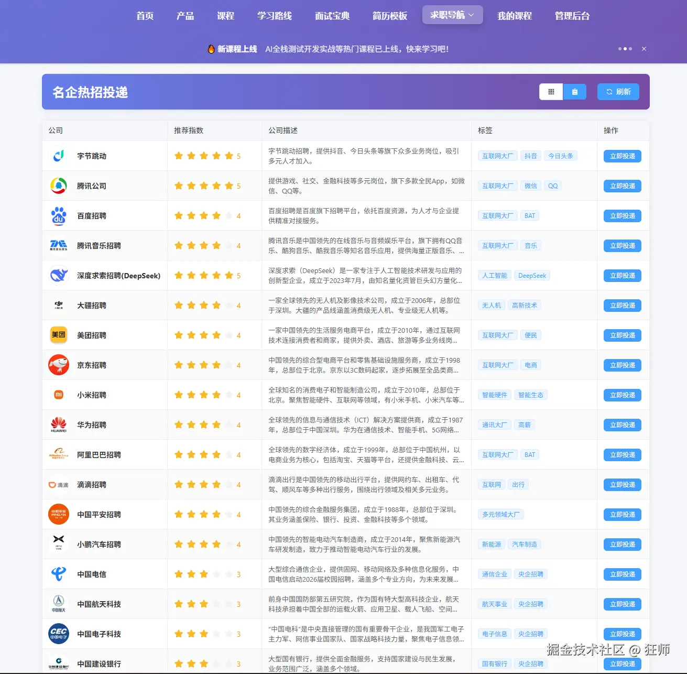Click the DeepSeek whale logo
Image resolution: width=687 pixels, height=674 pixels.
click(59, 275)
